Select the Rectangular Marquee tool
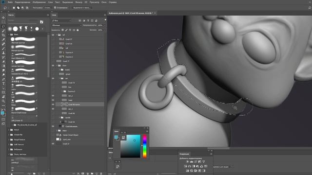This screenshot has height=175, width=312. point(3,22)
